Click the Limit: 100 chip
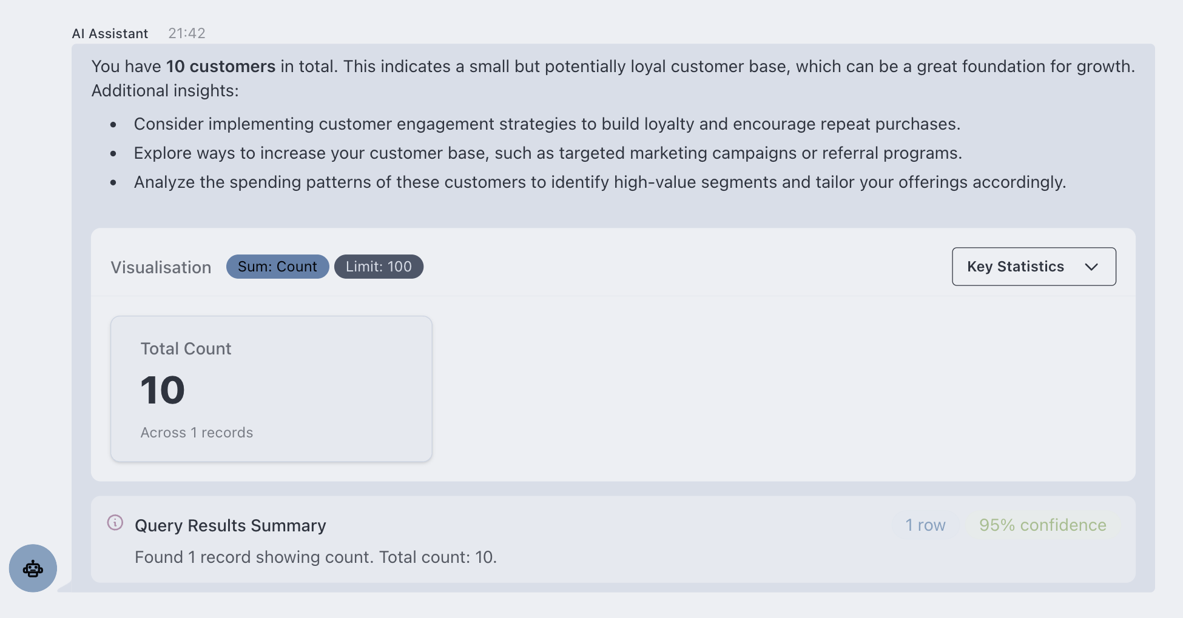 tap(379, 267)
